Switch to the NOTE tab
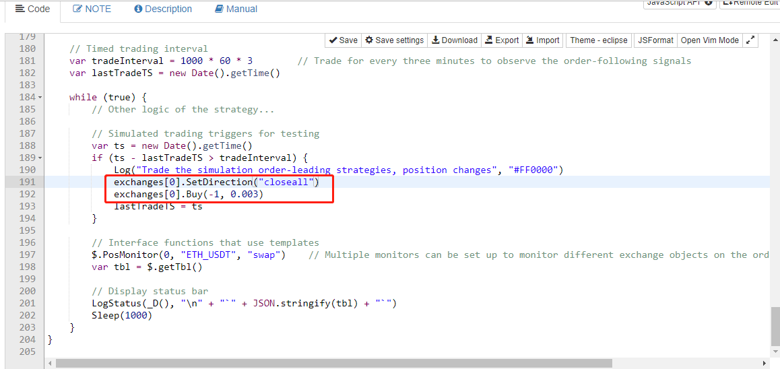 [92, 9]
